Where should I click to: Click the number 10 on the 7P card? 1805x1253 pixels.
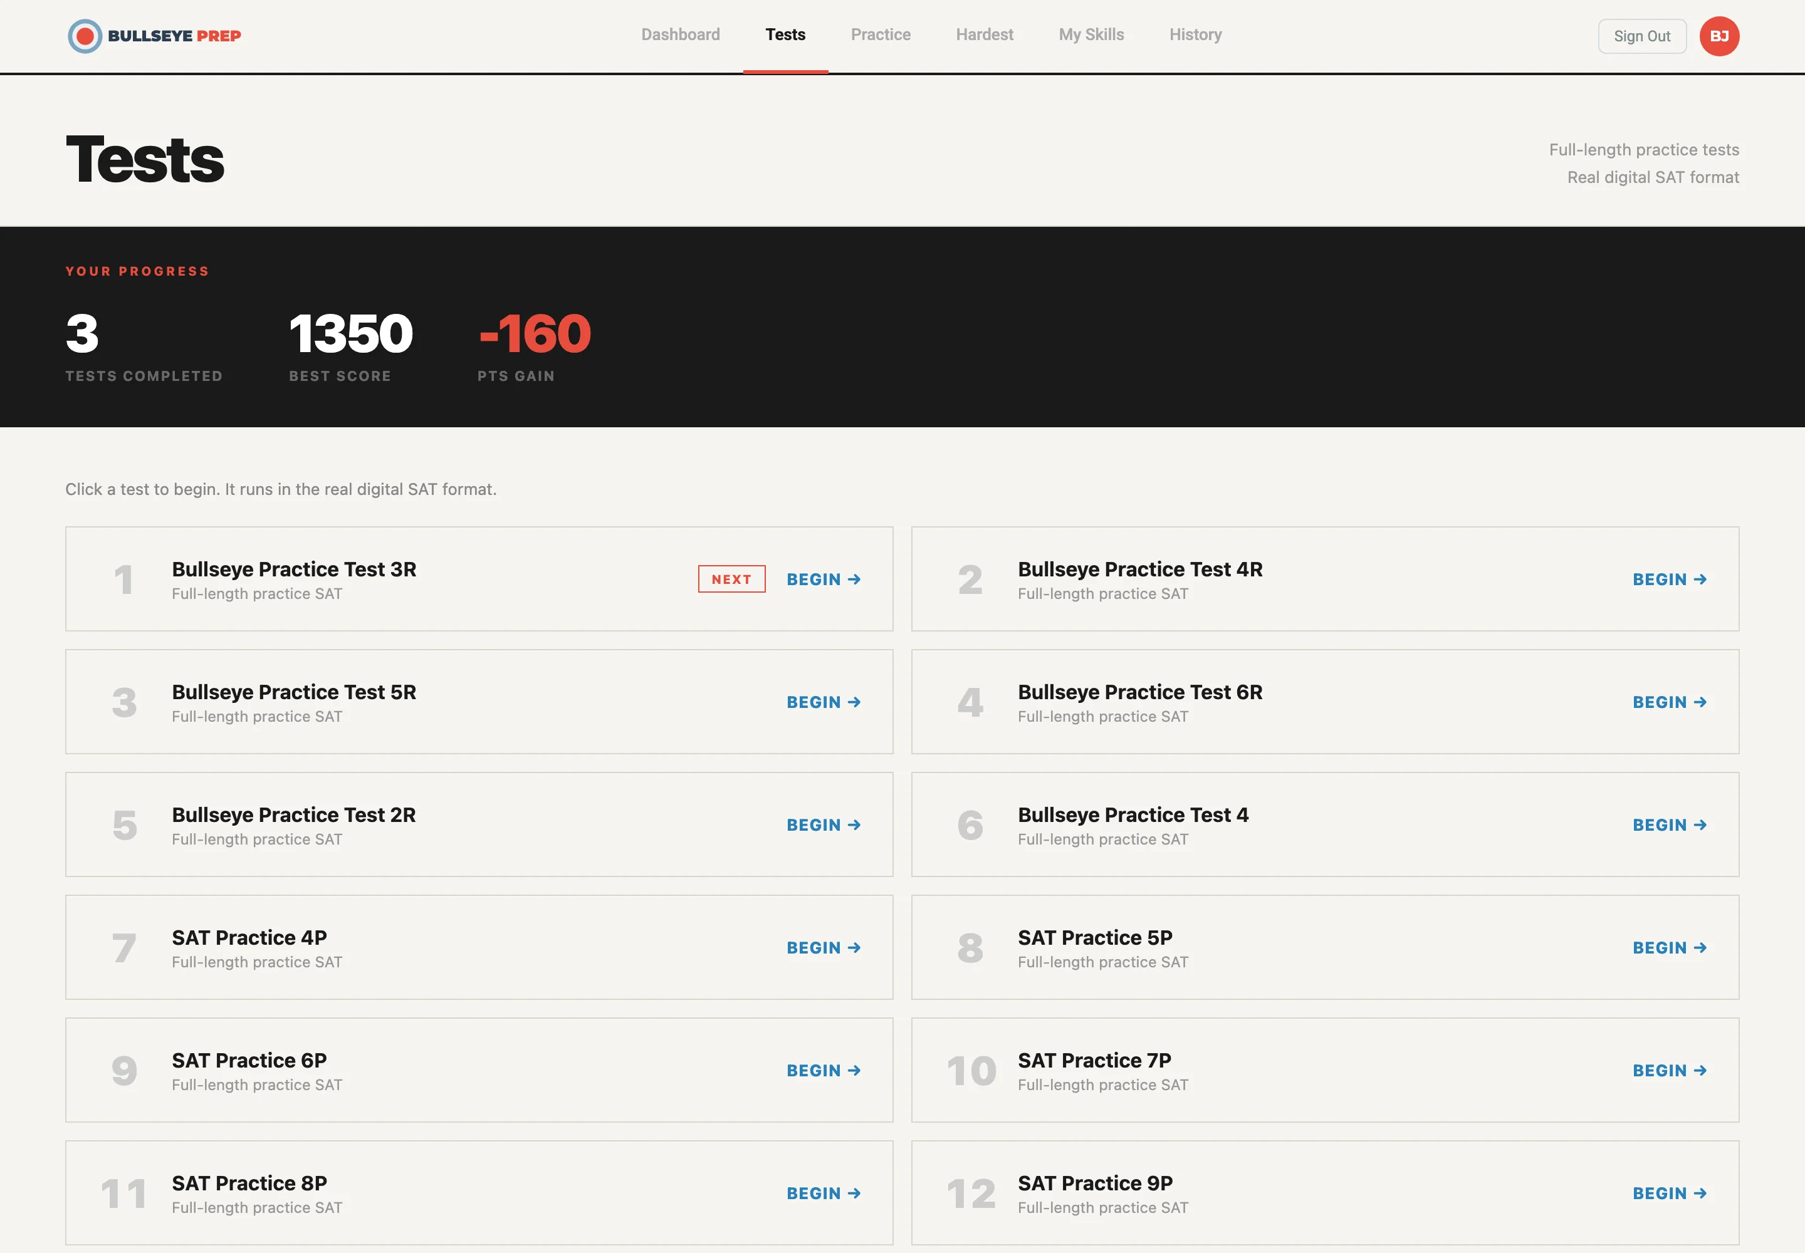pyautogui.click(x=971, y=1071)
